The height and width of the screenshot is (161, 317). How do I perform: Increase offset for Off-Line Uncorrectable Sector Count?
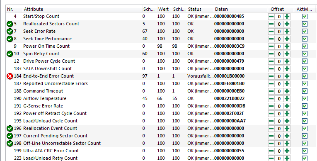tap(287, 144)
